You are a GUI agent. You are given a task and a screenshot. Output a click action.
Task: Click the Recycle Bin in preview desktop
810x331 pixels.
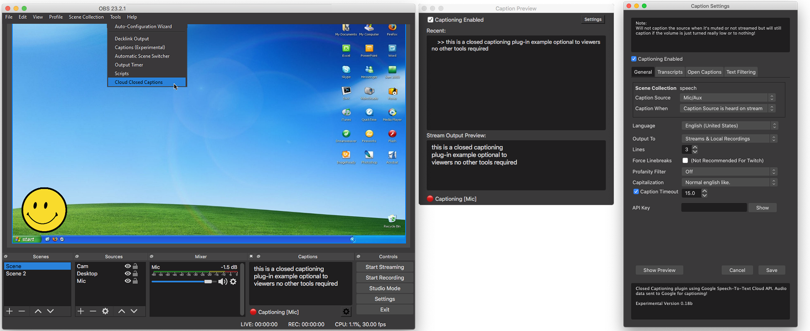click(392, 221)
